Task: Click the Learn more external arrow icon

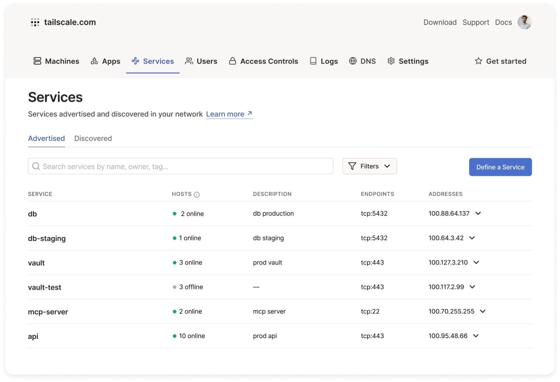Action: click(250, 114)
